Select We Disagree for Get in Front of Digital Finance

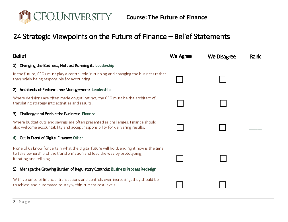(x=223, y=158)
